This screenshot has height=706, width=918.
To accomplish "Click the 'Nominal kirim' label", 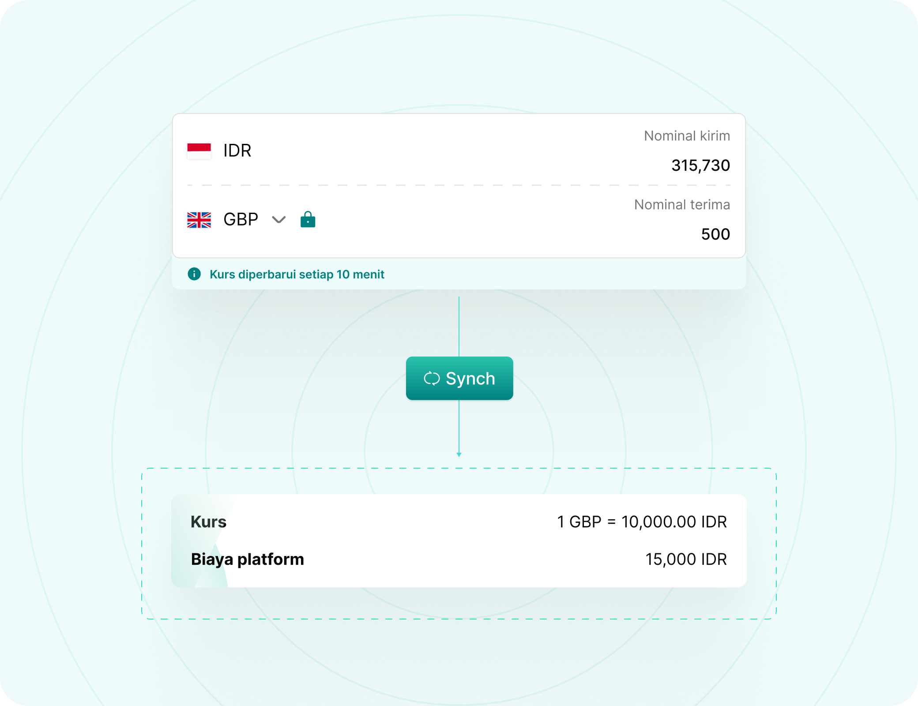I will coord(687,136).
